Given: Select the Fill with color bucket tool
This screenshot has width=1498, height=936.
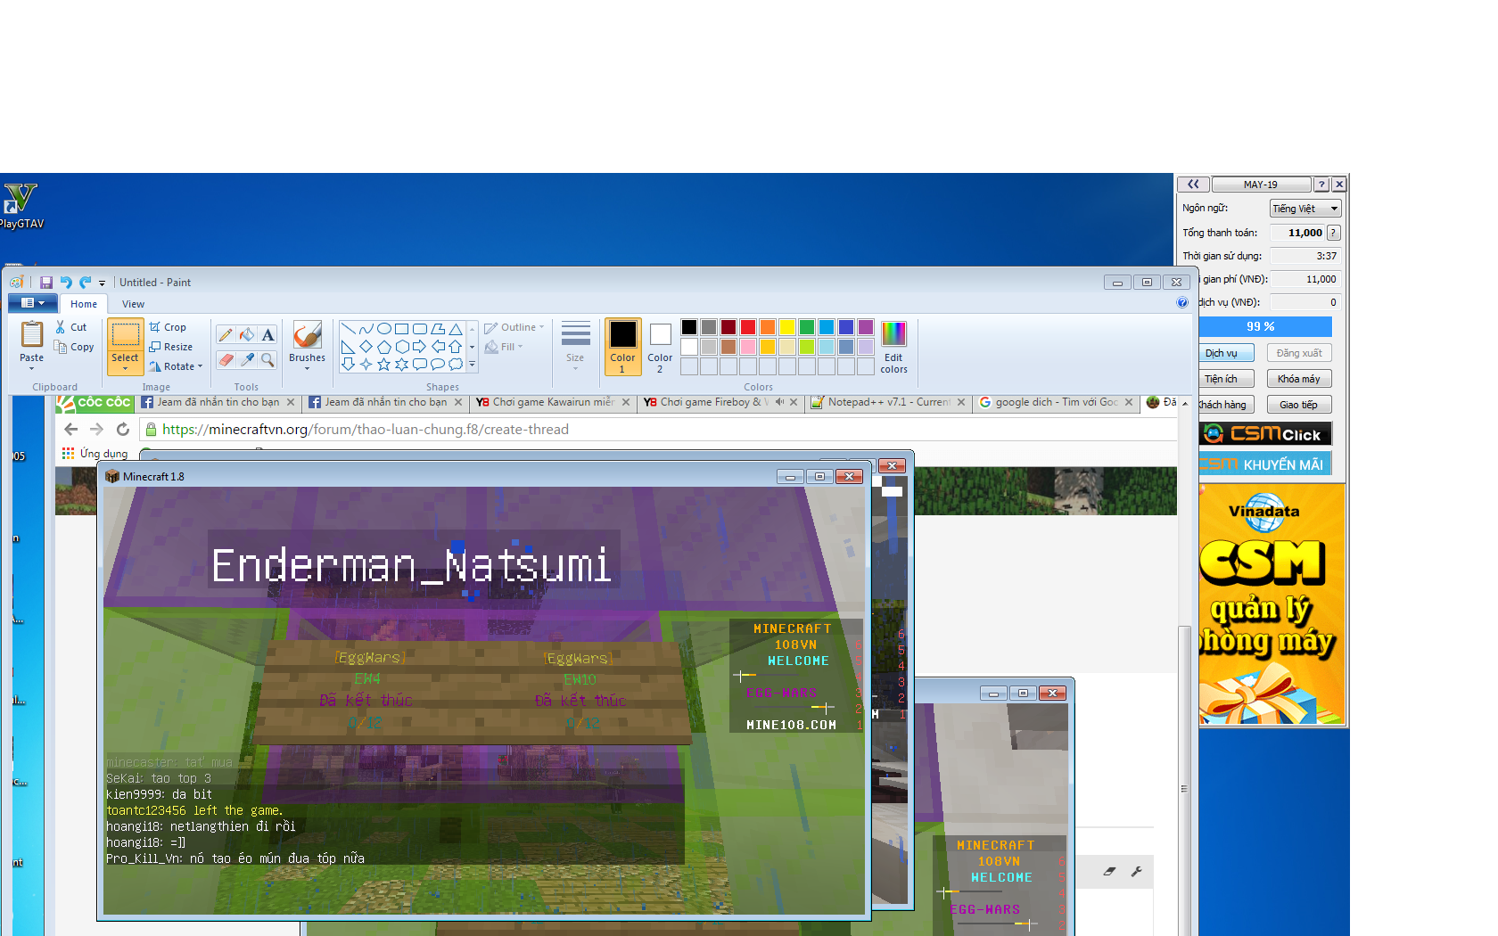Looking at the screenshot, I should pyautogui.click(x=247, y=335).
